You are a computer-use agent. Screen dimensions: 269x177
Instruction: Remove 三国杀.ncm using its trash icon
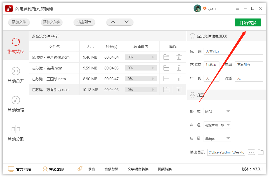point(179,79)
